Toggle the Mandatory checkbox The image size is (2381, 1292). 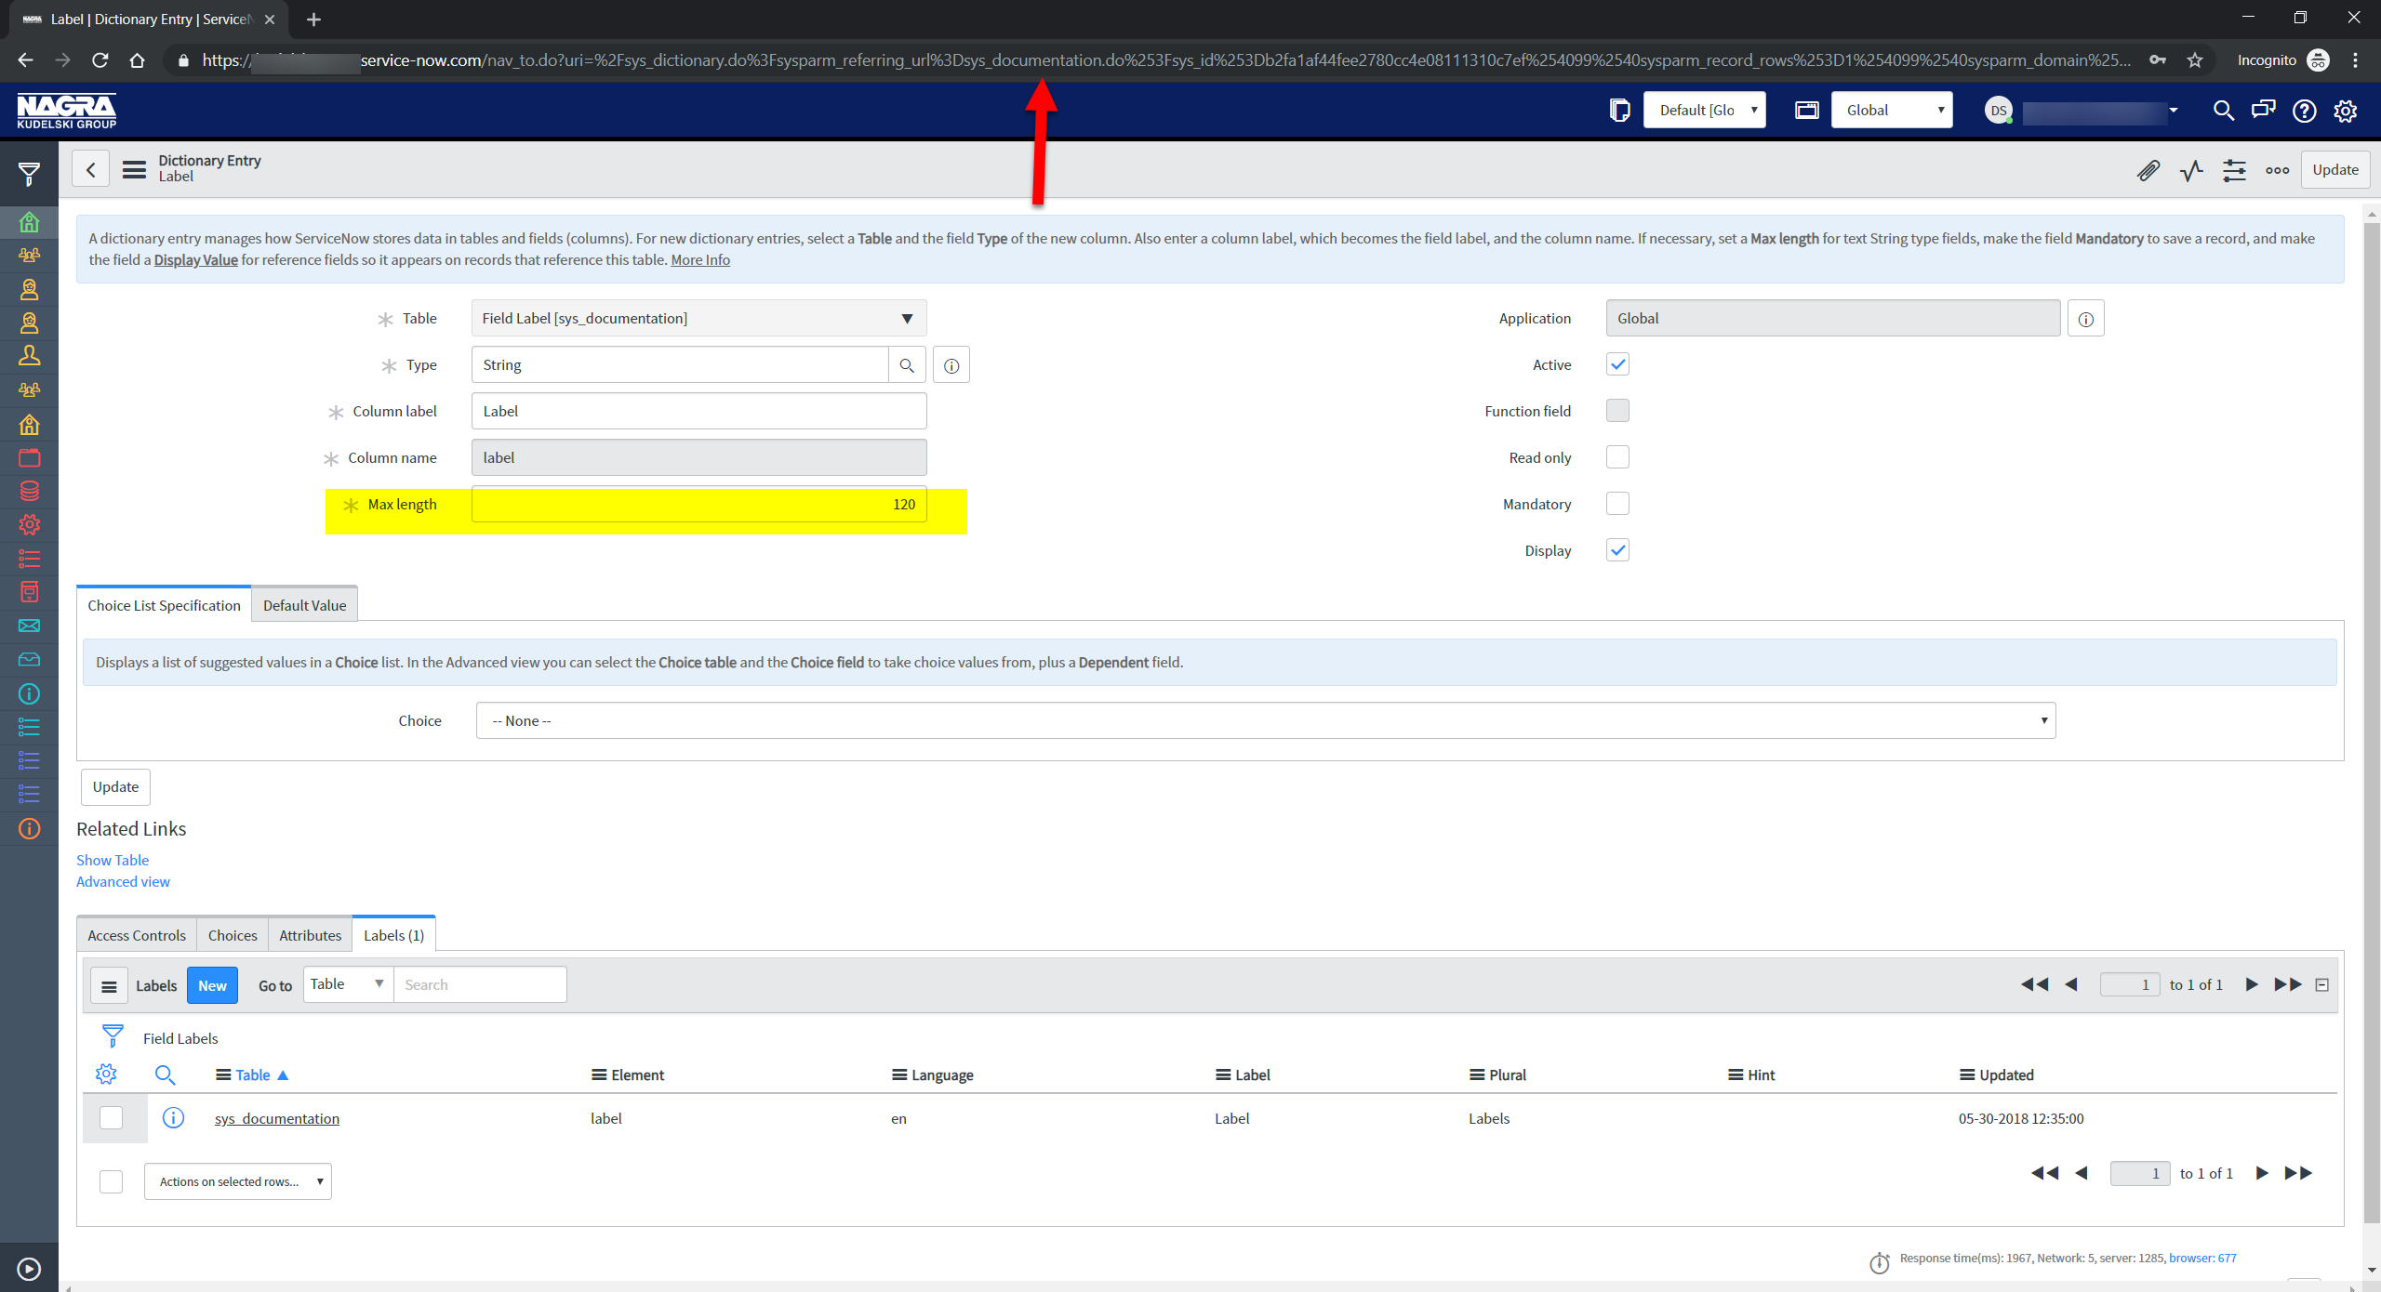(1617, 504)
